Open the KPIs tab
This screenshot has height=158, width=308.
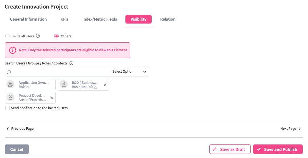tap(64, 19)
